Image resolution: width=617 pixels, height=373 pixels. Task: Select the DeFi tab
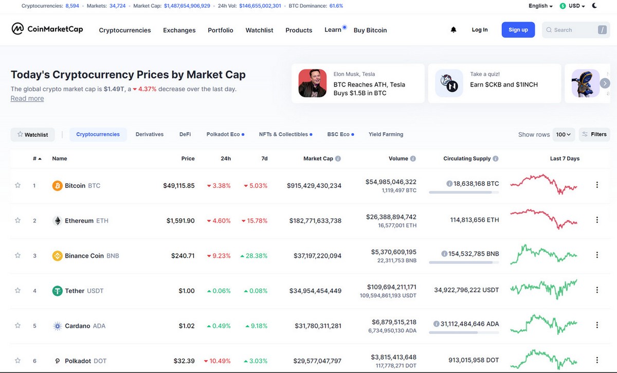point(185,134)
